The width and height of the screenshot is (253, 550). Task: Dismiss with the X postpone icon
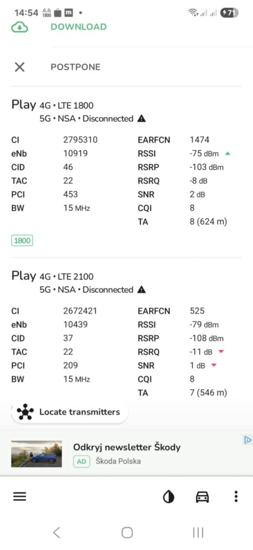coord(19,67)
